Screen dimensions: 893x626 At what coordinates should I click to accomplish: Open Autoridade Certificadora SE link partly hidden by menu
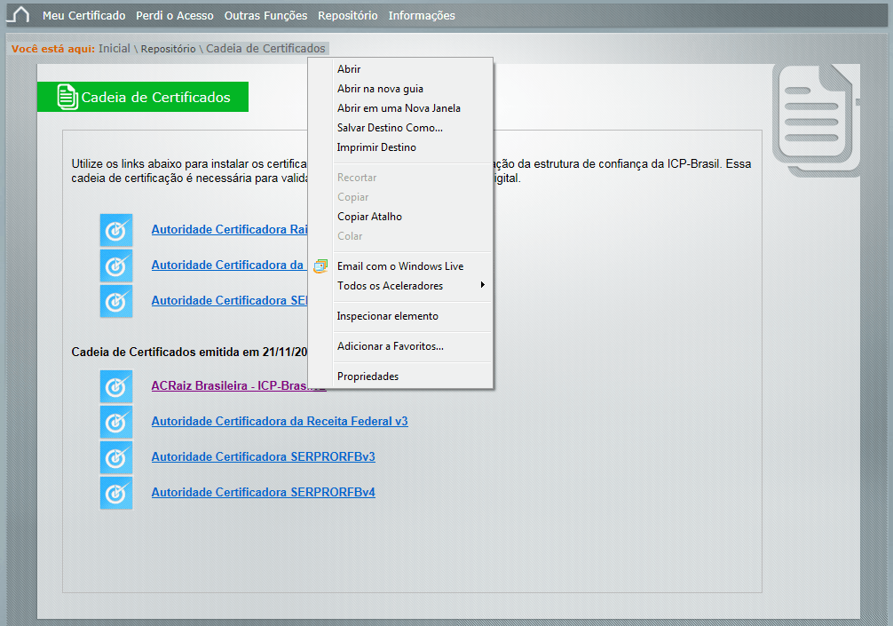[230, 300]
